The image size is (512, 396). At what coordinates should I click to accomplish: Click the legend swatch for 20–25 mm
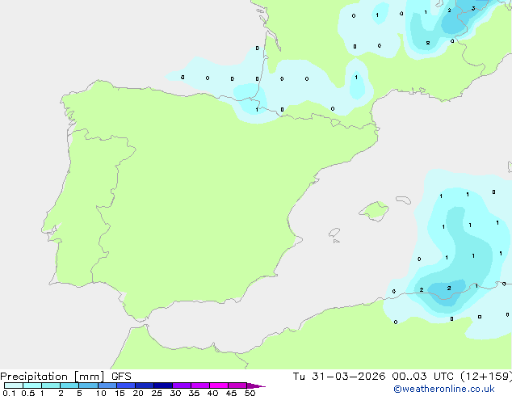point(145,385)
